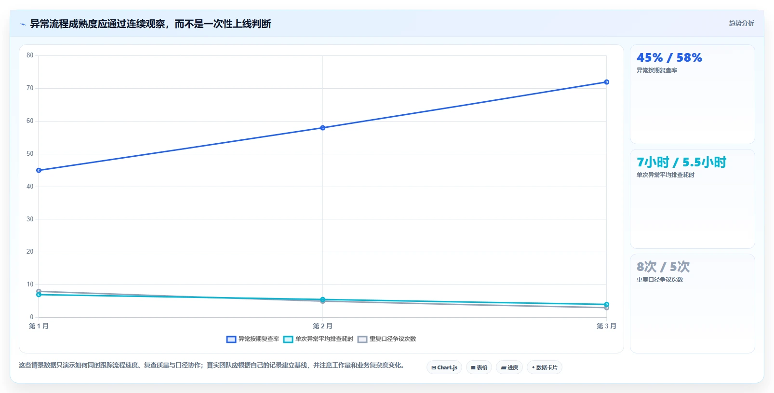
Task: Click blue data point at 第 2 月
Action: tap(322, 128)
